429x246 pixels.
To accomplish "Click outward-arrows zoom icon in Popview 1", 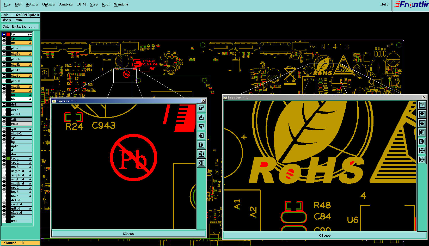I will [x=422, y=159].
